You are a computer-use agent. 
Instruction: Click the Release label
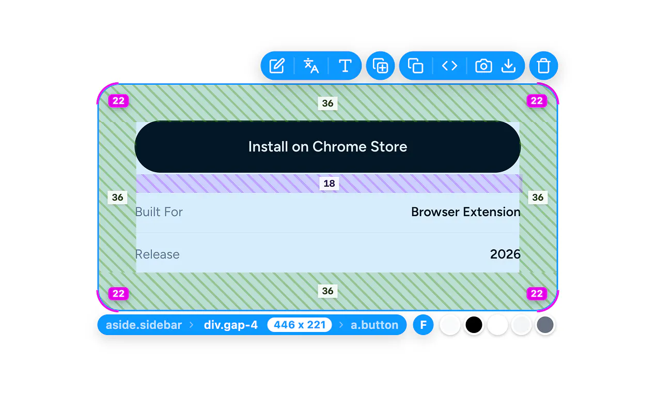(157, 254)
